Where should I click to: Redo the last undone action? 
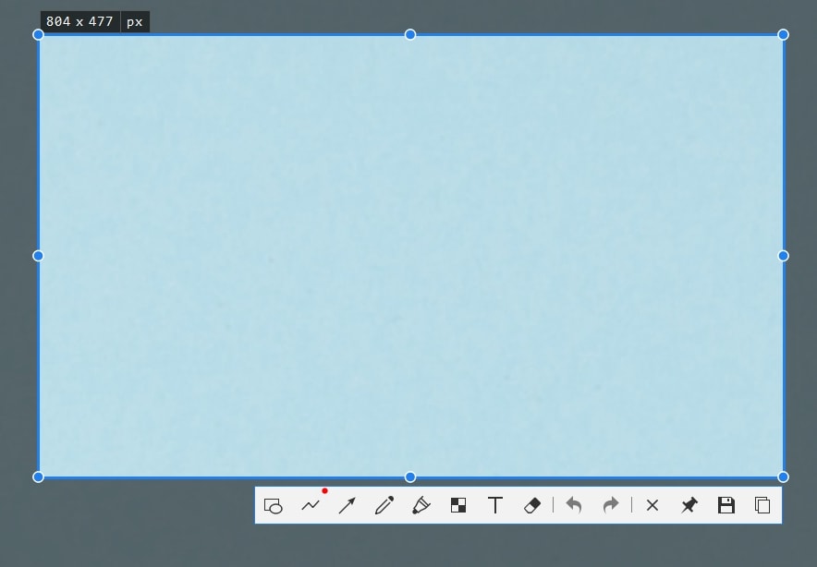tap(611, 505)
